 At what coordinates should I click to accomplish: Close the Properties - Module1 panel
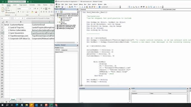point(77,45)
